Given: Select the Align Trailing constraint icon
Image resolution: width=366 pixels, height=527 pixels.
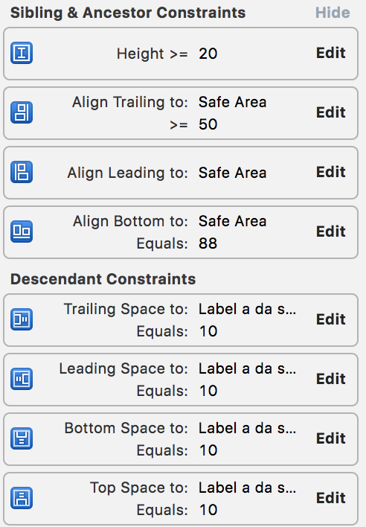Looking at the screenshot, I should point(22,112).
